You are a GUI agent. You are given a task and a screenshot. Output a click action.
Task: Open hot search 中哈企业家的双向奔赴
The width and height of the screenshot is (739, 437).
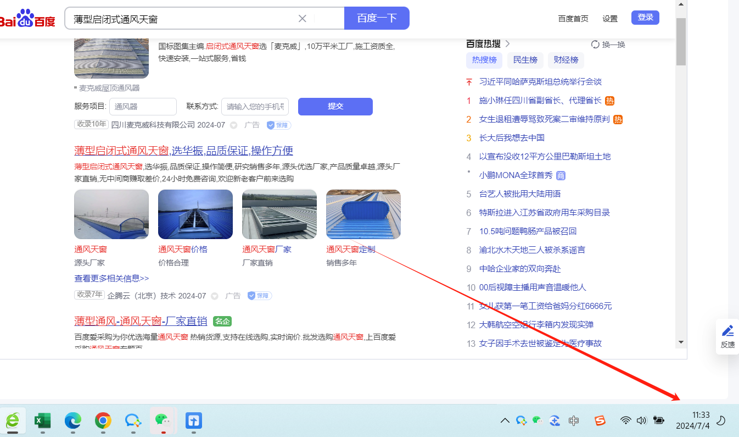[520, 269]
